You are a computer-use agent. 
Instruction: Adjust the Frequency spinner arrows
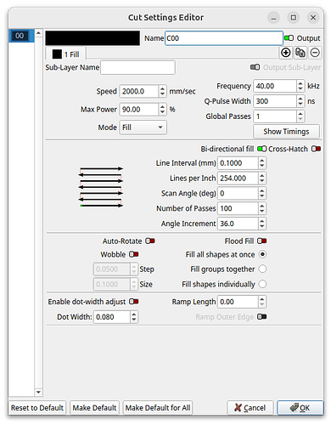pyautogui.click(x=300, y=86)
